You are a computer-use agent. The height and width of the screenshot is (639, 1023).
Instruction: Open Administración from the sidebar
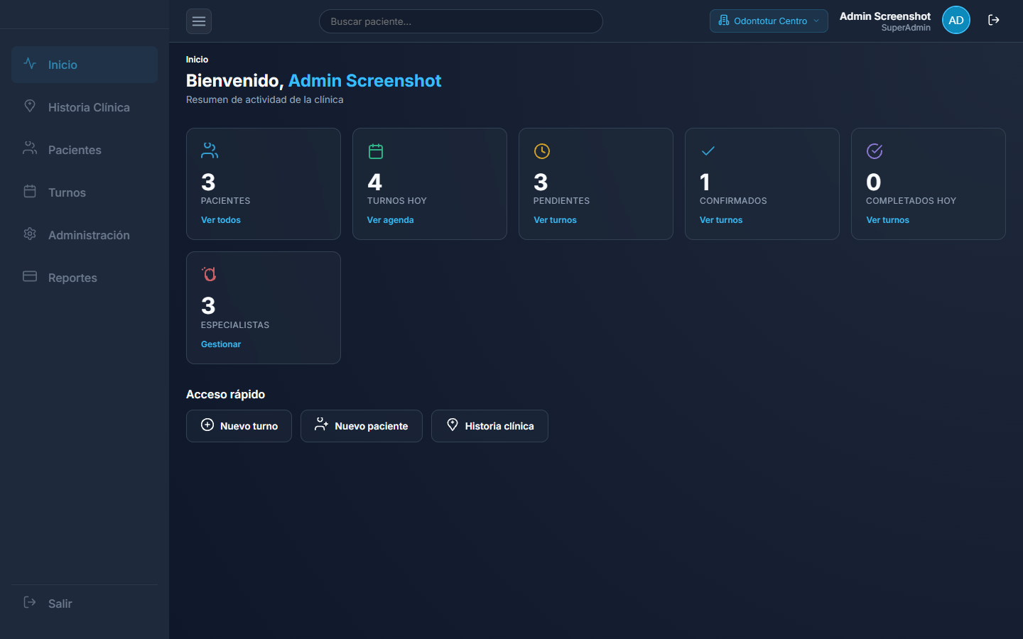tap(85, 235)
